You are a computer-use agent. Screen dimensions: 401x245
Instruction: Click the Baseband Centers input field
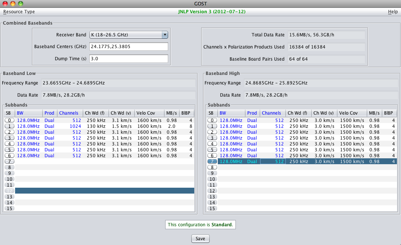point(128,47)
